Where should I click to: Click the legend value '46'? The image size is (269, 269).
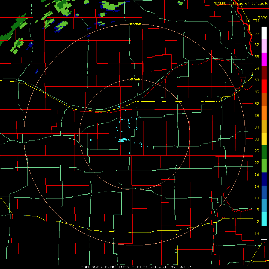pyautogui.click(x=257, y=92)
